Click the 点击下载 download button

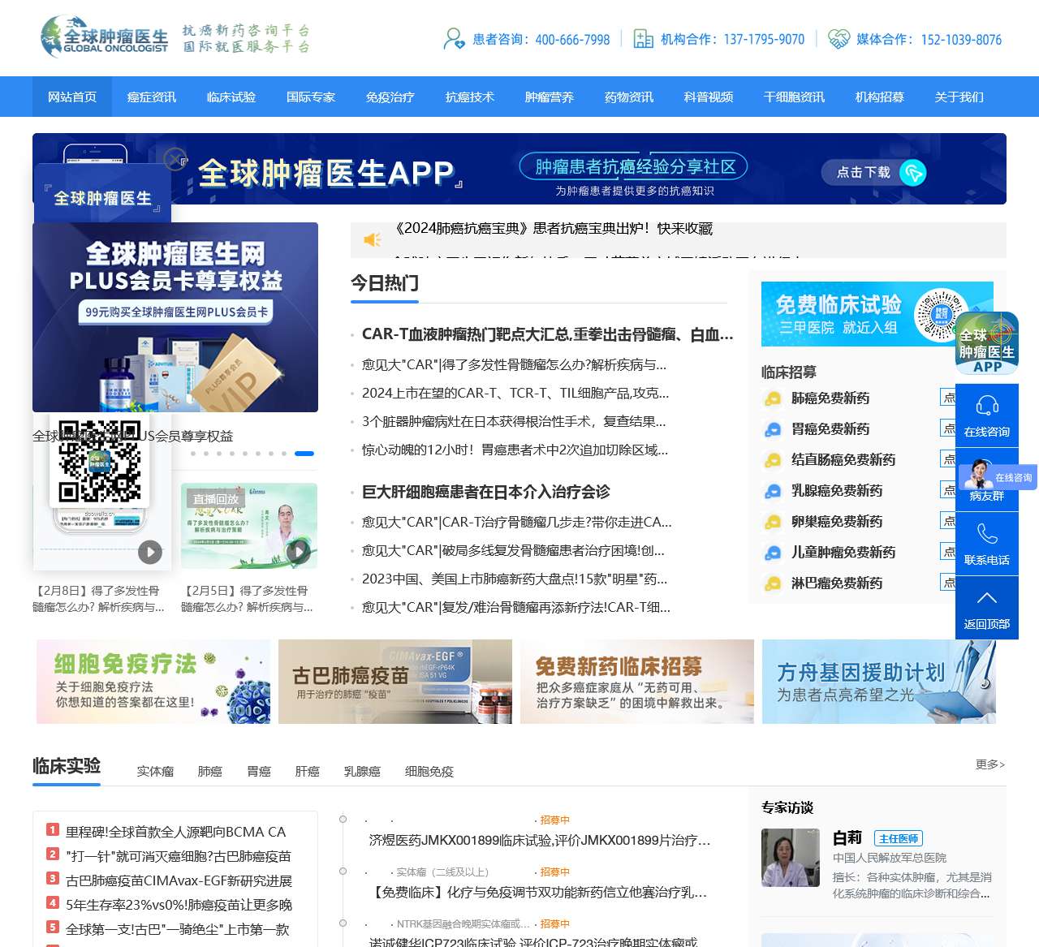(x=866, y=173)
